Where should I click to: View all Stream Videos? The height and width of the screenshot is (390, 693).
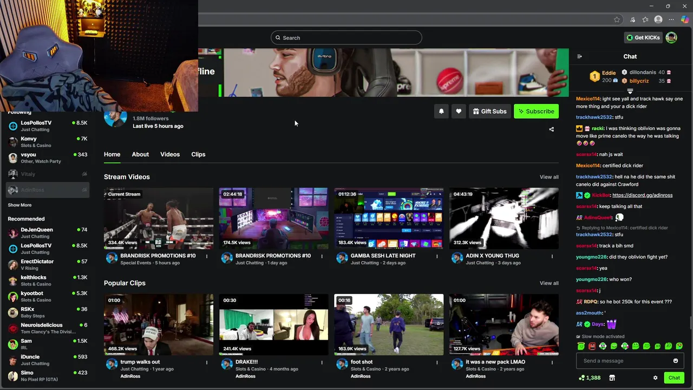[x=549, y=177]
